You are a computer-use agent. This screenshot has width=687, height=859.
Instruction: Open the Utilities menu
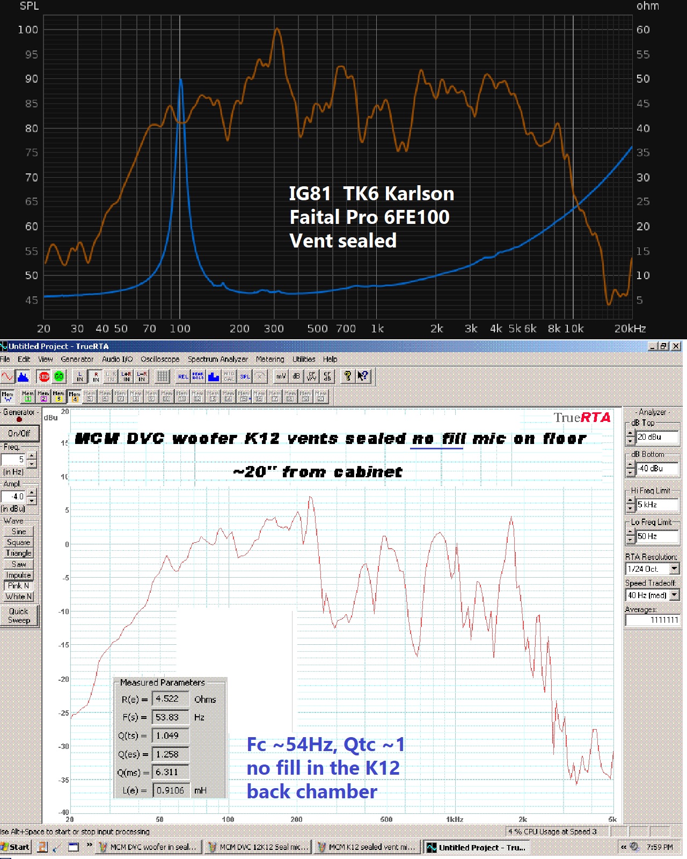pos(304,359)
